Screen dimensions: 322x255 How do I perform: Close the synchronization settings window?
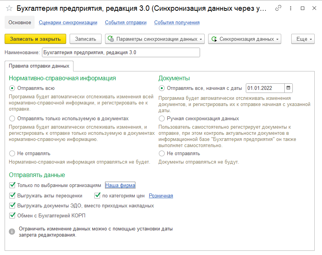click(314, 8)
